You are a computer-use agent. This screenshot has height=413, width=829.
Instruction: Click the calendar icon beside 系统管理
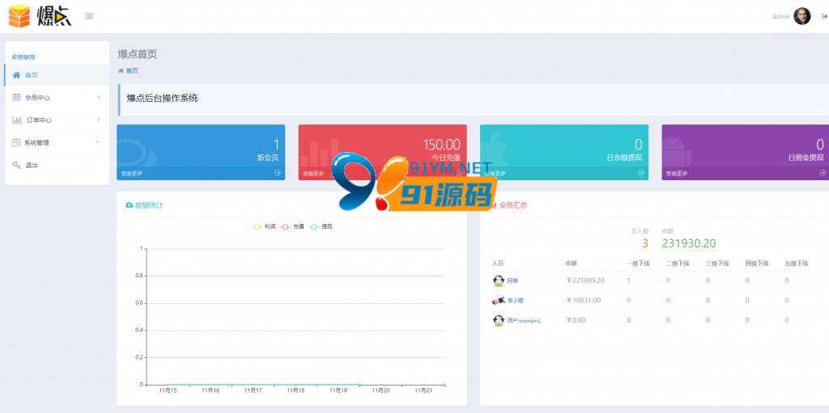pos(16,142)
